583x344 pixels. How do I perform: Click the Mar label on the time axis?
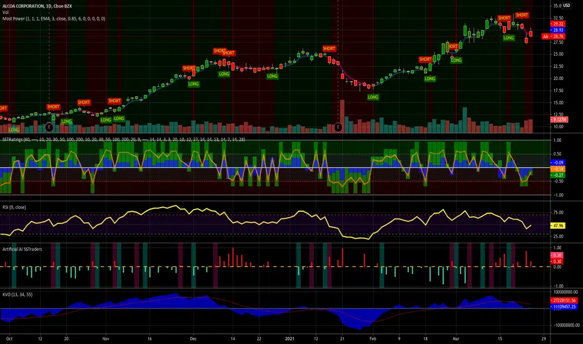(x=456, y=339)
